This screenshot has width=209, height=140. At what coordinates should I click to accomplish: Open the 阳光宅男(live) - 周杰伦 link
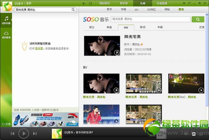182,97
